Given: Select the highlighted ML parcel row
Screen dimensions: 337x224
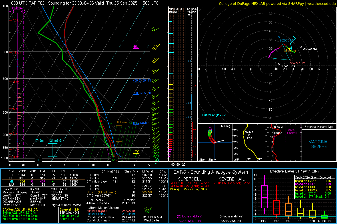Looking at the screenshot, I should (43, 181).
